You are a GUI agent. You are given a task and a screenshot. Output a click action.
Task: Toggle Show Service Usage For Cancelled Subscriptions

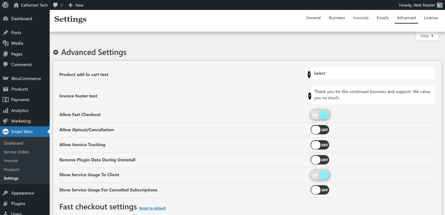pyautogui.click(x=320, y=190)
